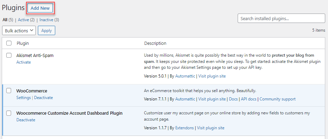
Task: Toggle the select-all plugins checkbox
Action: click(9, 43)
